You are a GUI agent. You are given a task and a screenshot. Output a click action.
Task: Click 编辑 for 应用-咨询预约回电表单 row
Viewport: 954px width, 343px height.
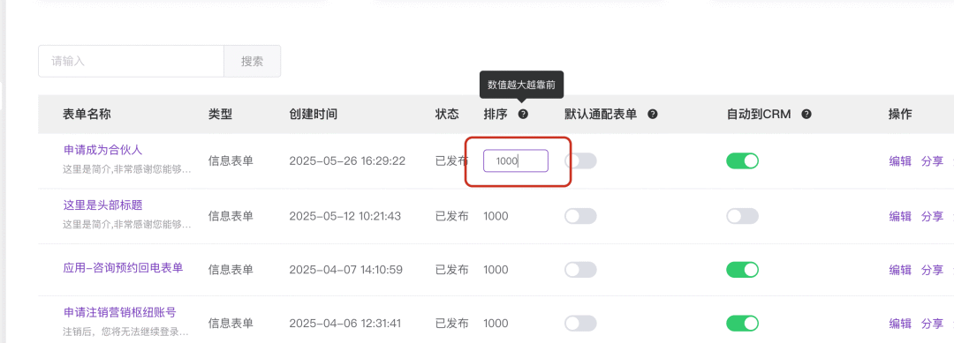pos(900,270)
